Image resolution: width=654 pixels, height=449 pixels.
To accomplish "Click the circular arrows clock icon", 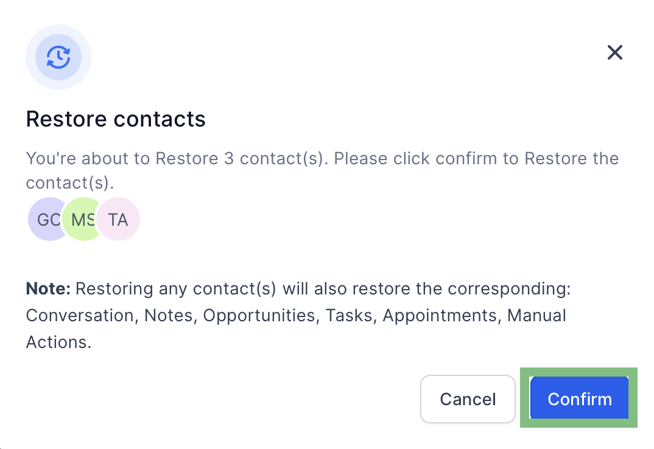I will click(58, 57).
